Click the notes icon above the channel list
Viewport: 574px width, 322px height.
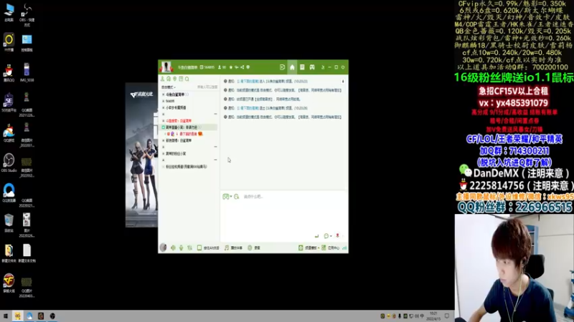pos(181,79)
